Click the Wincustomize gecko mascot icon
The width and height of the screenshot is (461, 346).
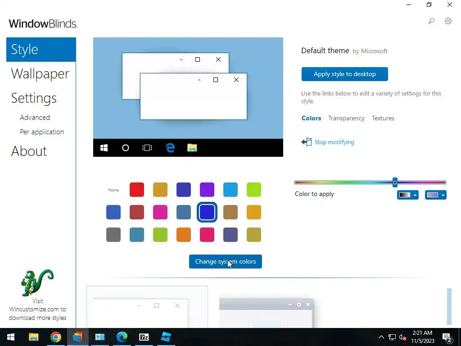[x=37, y=282]
